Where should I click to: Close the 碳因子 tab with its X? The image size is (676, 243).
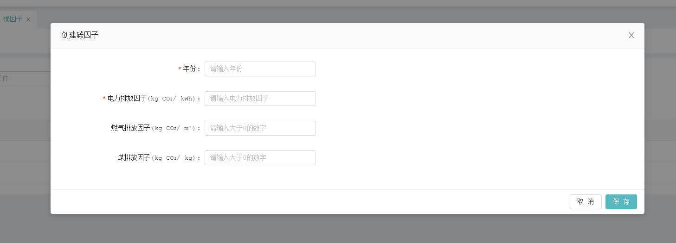point(28,19)
